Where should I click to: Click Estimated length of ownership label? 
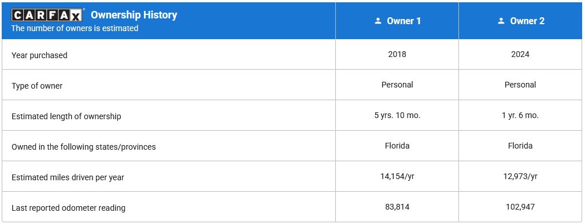tap(66, 116)
